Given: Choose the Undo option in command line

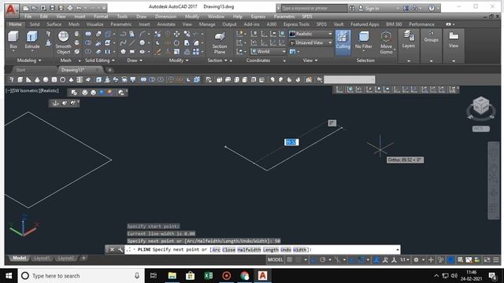Looking at the screenshot, I should coord(286,250).
